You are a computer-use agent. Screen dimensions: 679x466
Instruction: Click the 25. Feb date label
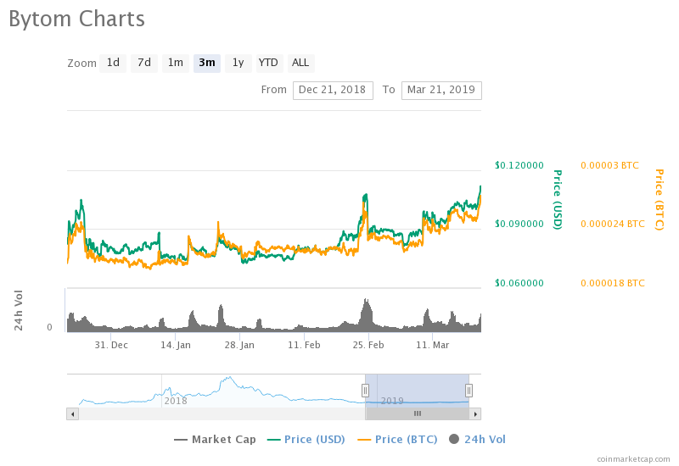tap(368, 345)
